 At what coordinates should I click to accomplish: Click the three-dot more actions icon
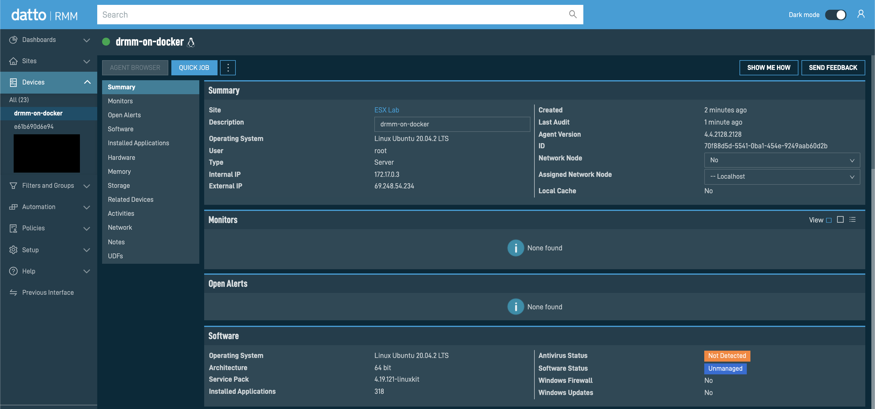(x=228, y=67)
